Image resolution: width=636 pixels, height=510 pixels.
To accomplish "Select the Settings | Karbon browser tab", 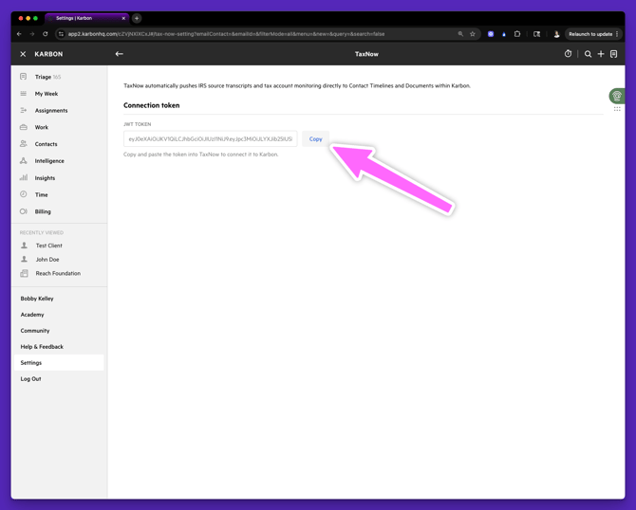I will tap(86, 18).
